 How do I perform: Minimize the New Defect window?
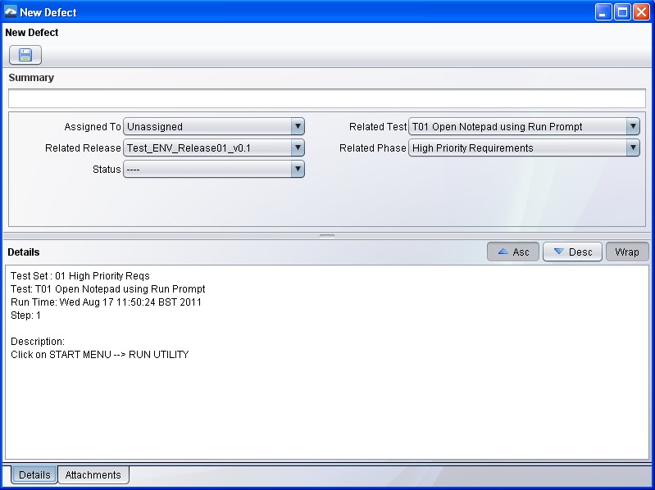coord(603,12)
